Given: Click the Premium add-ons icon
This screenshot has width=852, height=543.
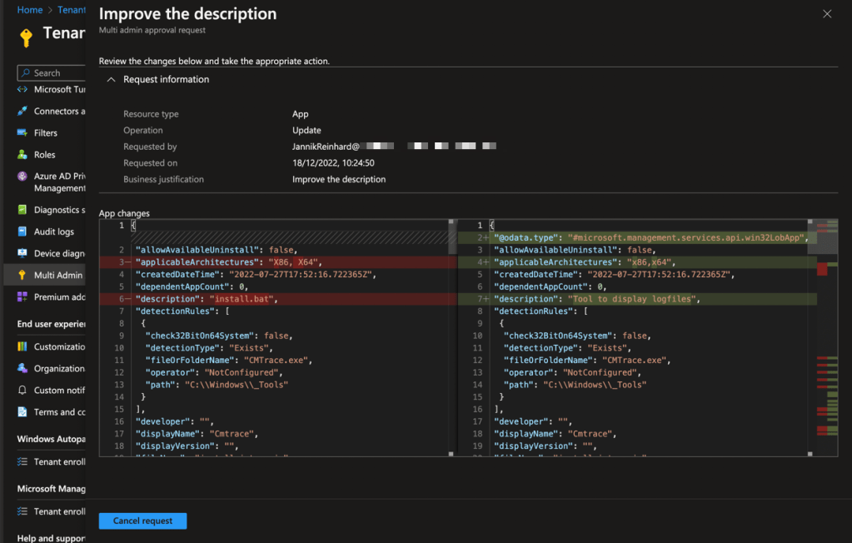Looking at the screenshot, I should tap(23, 296).
